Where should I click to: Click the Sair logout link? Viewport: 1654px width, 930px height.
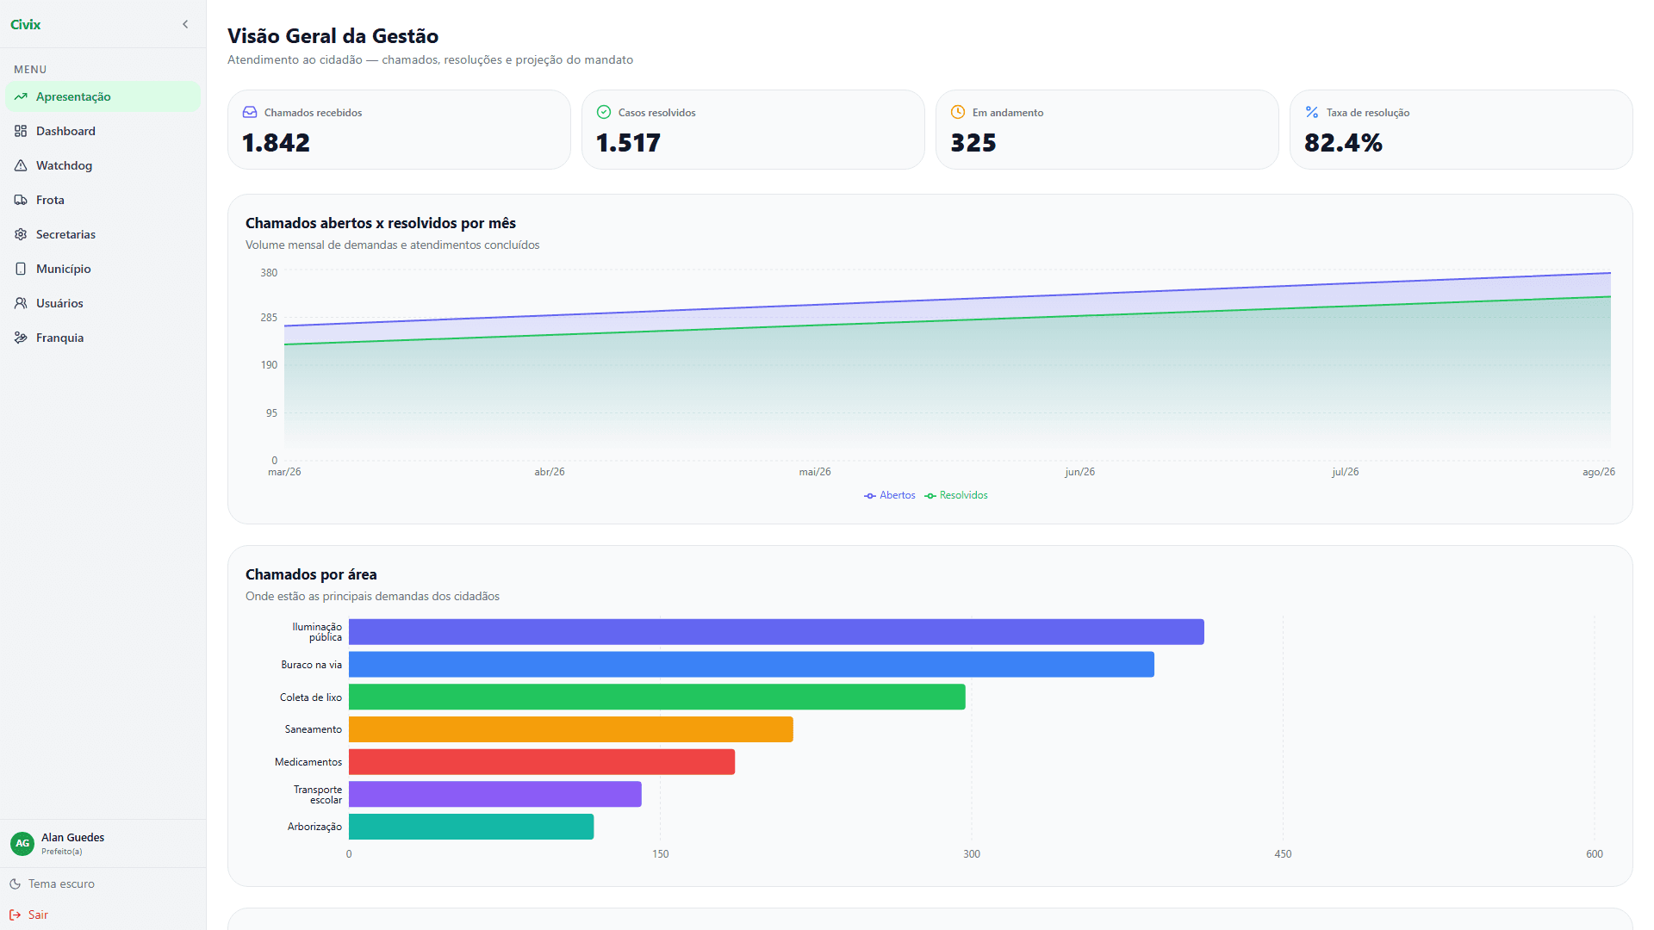(x=28, y=914)
